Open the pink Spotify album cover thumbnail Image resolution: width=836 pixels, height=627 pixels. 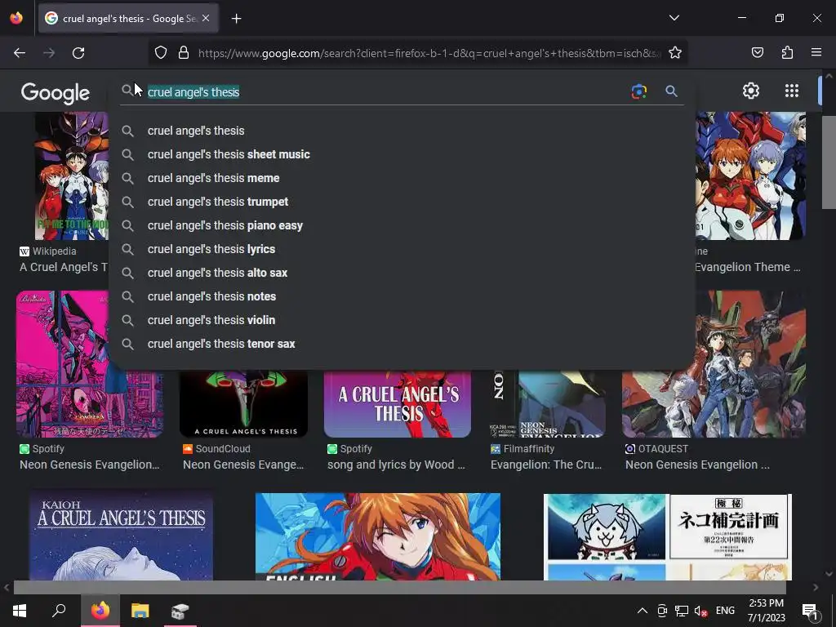90,364
